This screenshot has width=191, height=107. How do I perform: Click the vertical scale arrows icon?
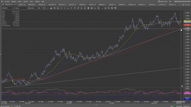71,8
